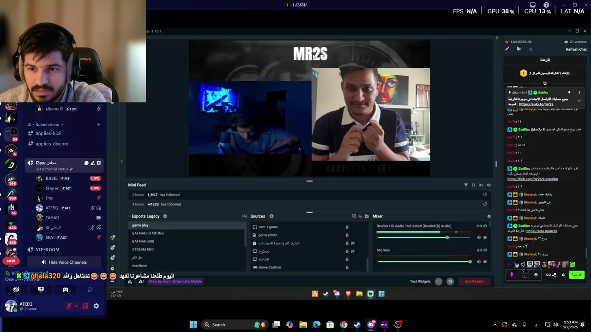Click Hide Voice Channels in Discord
This screenshot has height=332, width=591.
[64, 262]
